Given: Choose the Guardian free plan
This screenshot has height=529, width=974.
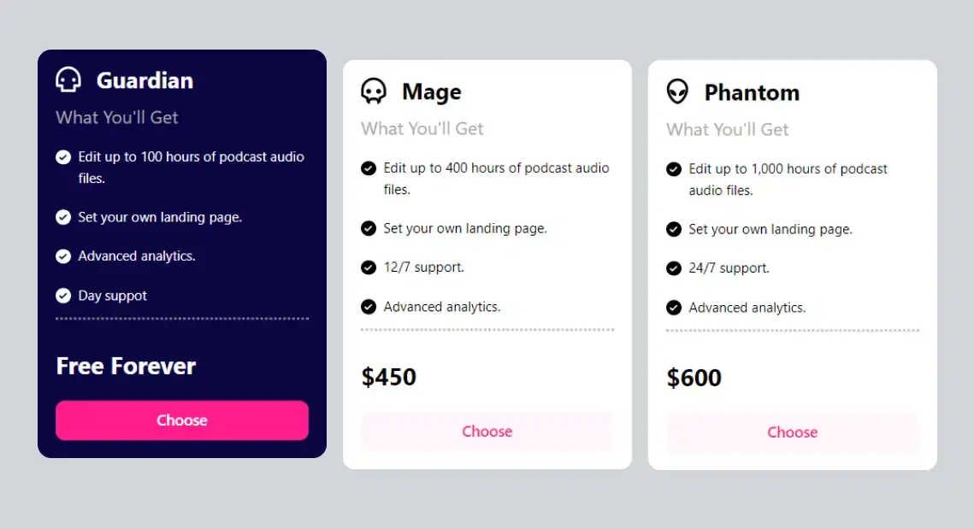Looking at the screenshot, I should 182,420.
